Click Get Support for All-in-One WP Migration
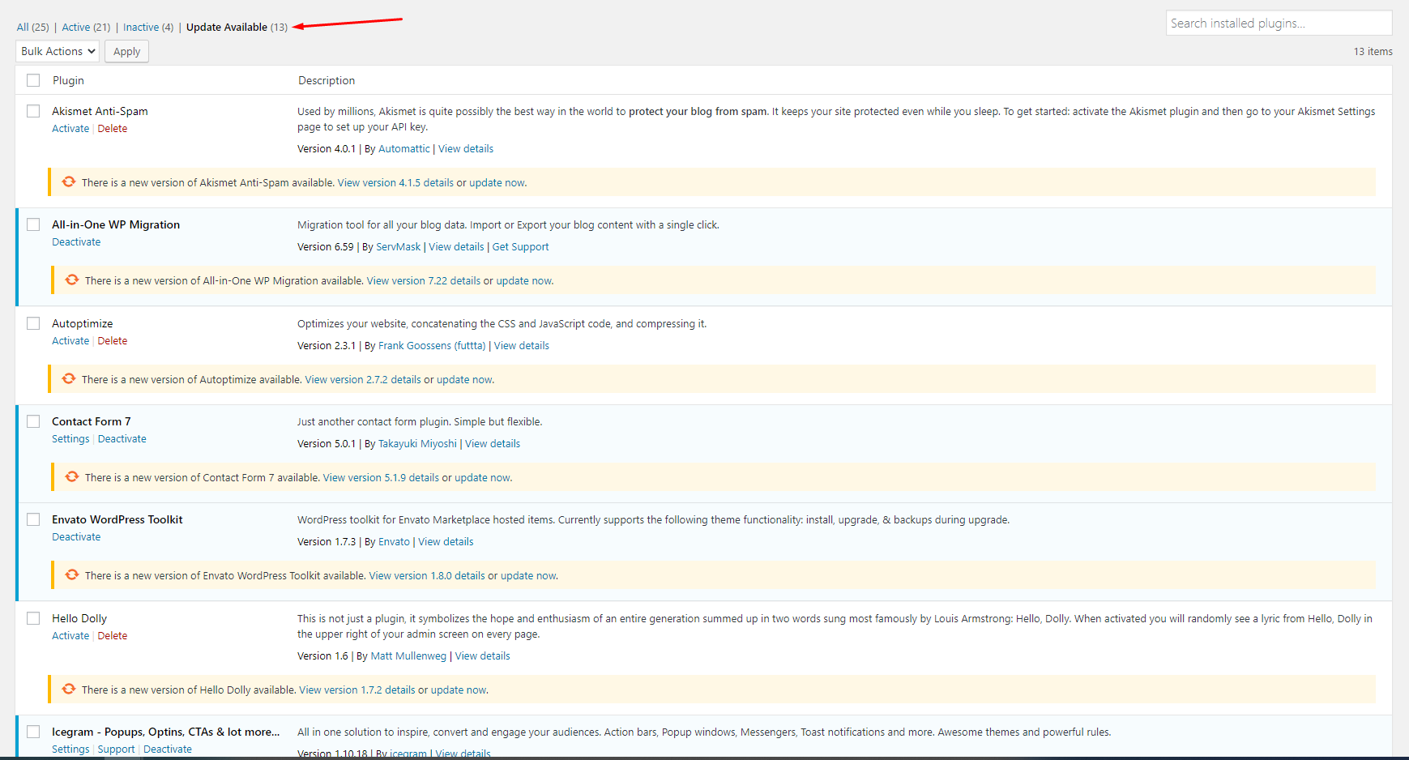This screenshot has height=760, width=1409. (520, 247)
